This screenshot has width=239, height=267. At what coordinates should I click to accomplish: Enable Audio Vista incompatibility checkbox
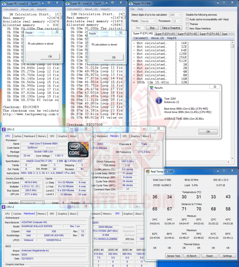187,19
